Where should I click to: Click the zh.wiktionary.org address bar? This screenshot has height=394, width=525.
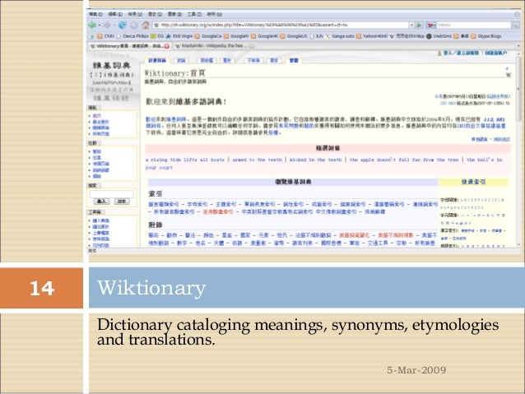[281, 25]
